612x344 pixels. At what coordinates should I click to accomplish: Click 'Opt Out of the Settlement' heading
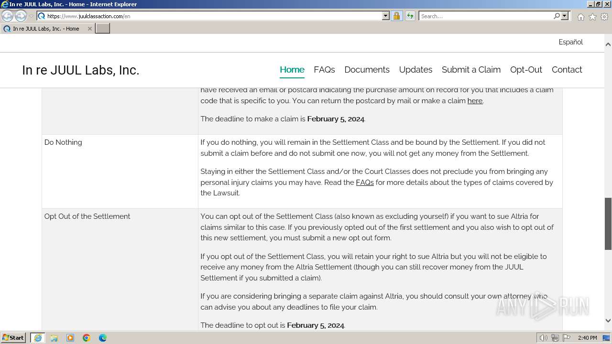[87, 216]
